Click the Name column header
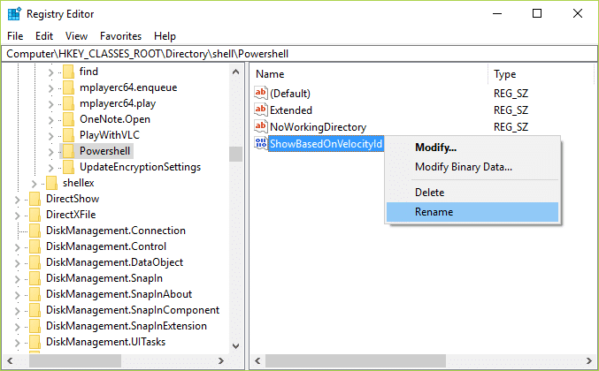Viewport: 599px width, 371px height. pyautogui.click(x=370, y=74)
